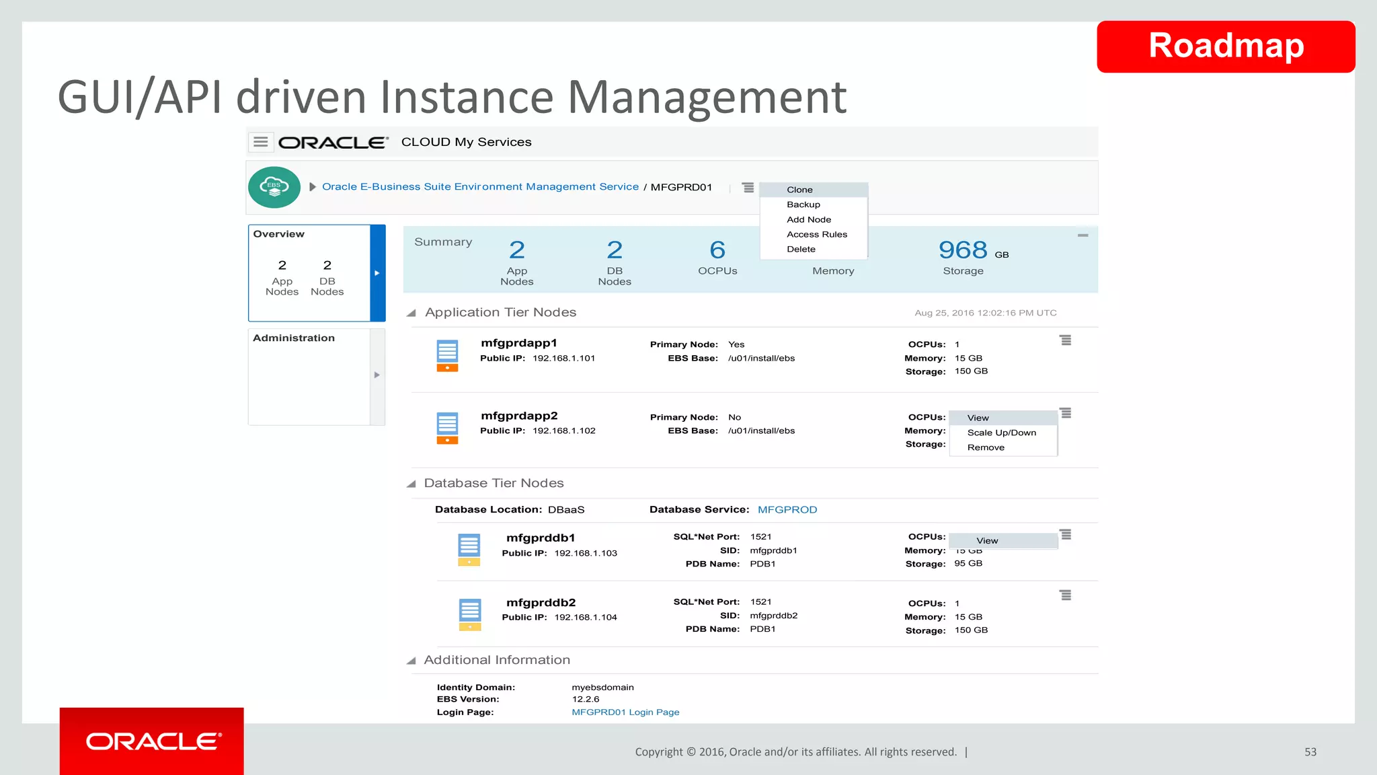Select Delete from the environment menu

[814, 249]
